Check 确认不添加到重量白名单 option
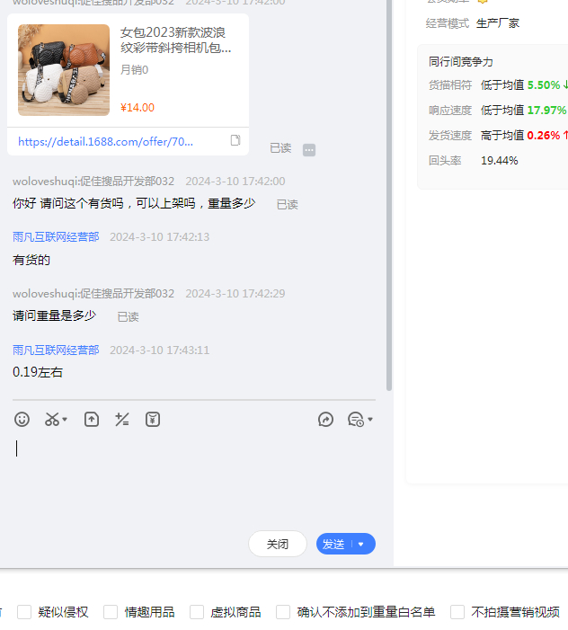This screenshot has height=630, width=568. (x=283, y=612)
